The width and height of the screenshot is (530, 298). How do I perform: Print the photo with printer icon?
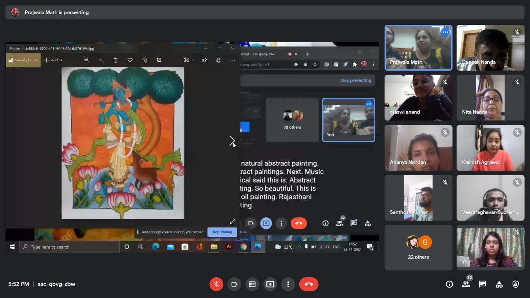(x=219, y=60)
